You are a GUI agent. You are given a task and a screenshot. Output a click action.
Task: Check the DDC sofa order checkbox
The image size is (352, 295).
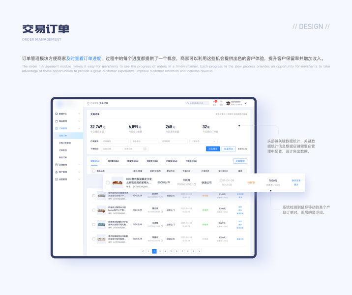pos(108,182)
